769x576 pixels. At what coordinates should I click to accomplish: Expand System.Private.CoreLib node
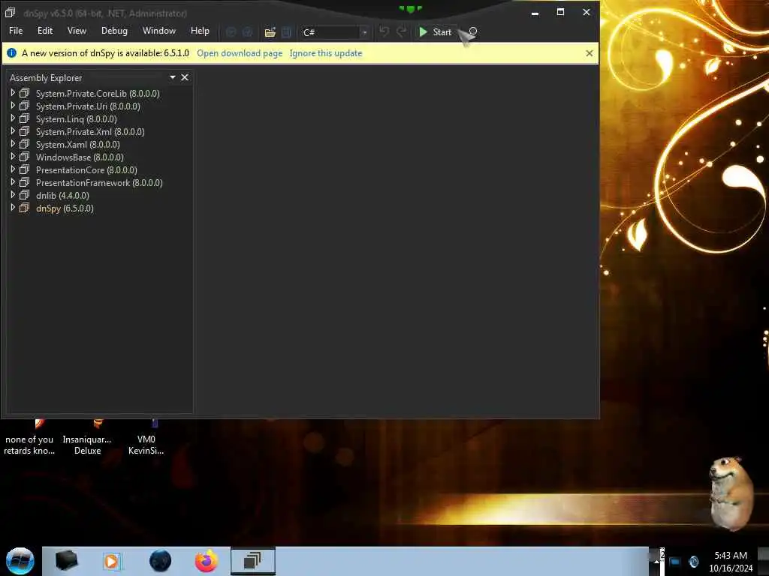[13, 92]
